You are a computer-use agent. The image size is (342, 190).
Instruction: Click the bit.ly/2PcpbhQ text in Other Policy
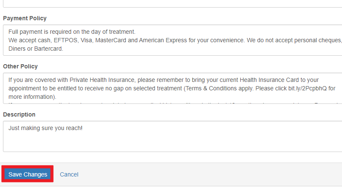tap(307, 88)
